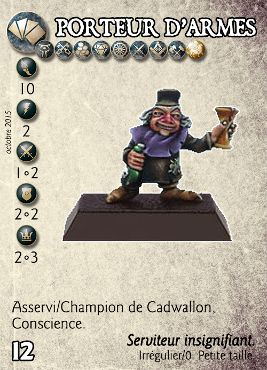Click the axe and hammer guild icon
The width and height of the screenshot is (267, 370).
pyautogui.click(x=177, y=50)
